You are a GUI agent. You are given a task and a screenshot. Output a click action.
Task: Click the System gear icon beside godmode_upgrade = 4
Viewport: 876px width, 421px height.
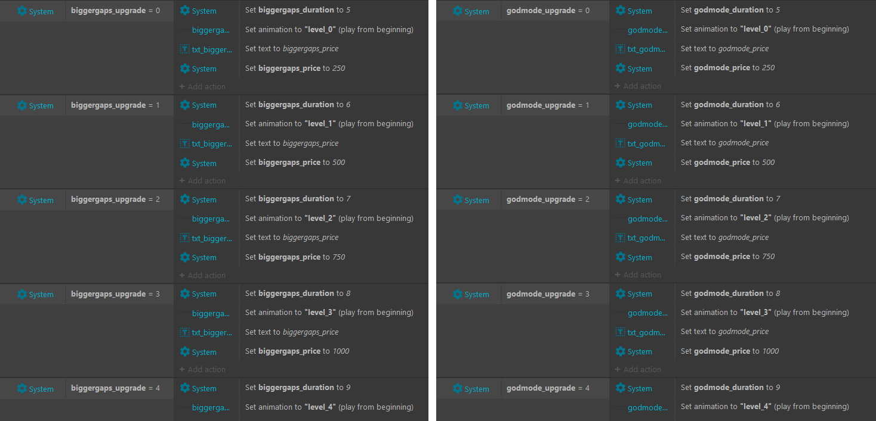click(458, 389)
